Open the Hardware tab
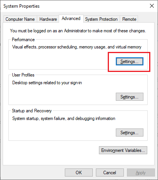158x180 pixels. point(48,19)
